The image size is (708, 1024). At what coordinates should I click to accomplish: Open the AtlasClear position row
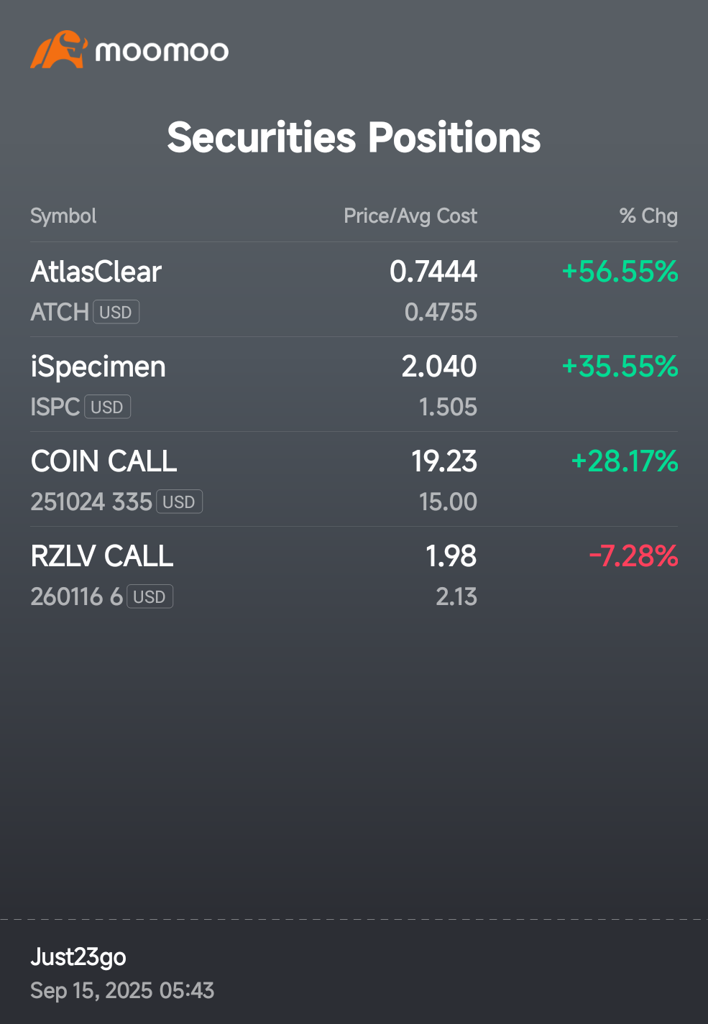pos(354,290)
